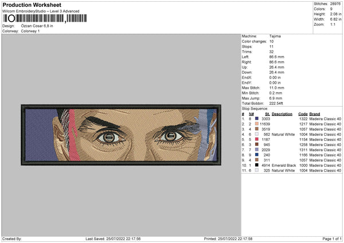The height and width of the screenshot is (243, 344).
Task: Click the Max Stitch value 11.0 mm
Action: 277,88
